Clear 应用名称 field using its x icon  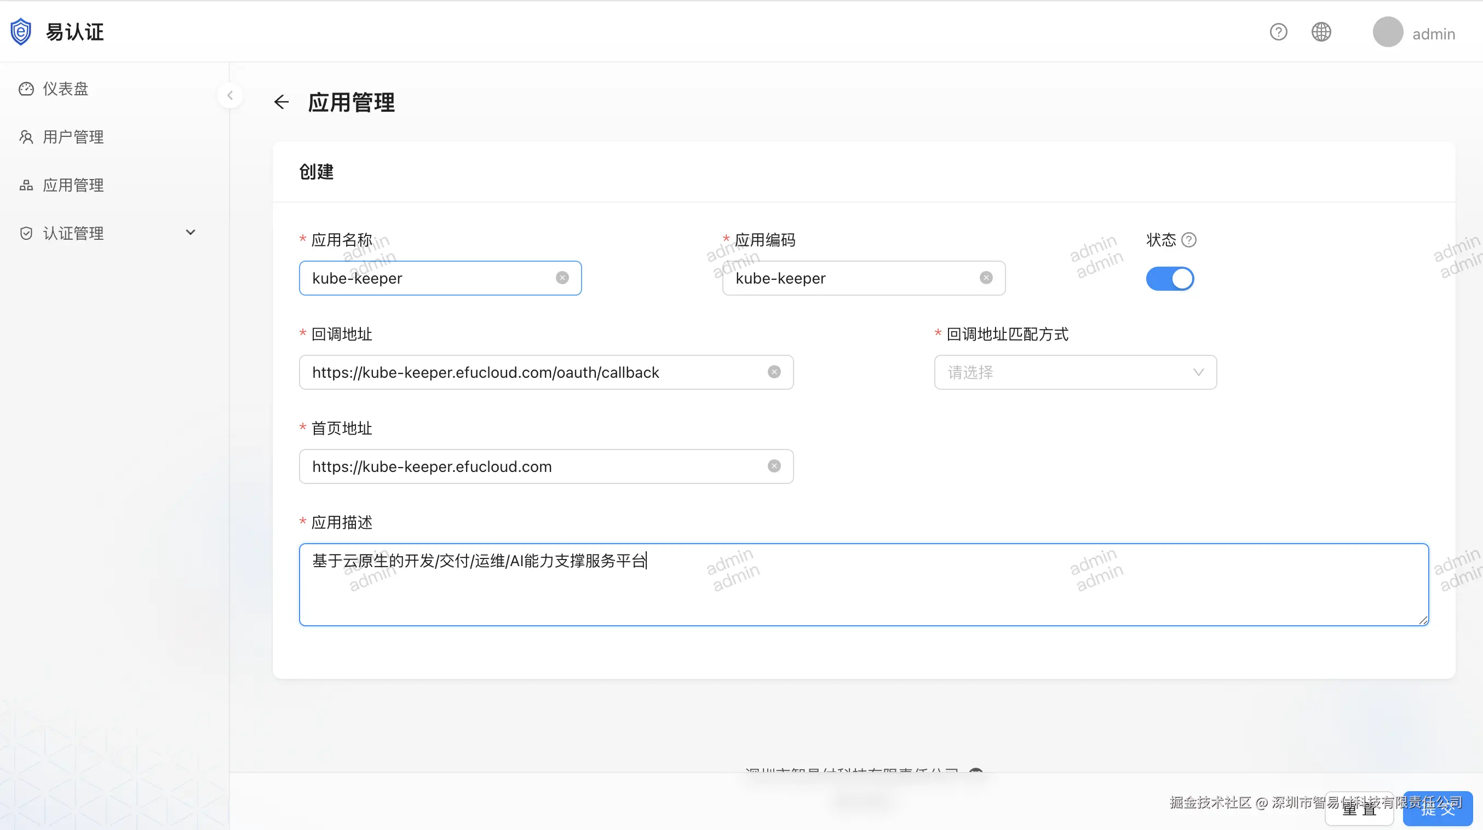point(562,278)
